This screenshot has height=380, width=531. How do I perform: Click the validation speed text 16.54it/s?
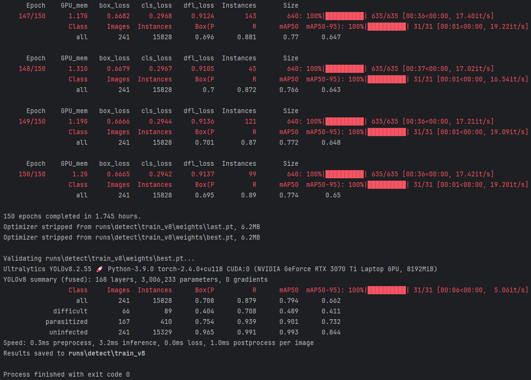[508, 79]
